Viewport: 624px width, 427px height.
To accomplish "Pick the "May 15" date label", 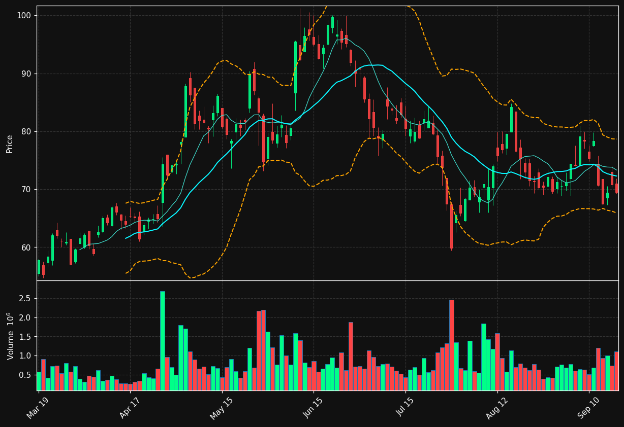I will [x=221, y=408].
